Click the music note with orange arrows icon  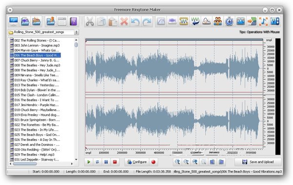[x=264, y=22]
